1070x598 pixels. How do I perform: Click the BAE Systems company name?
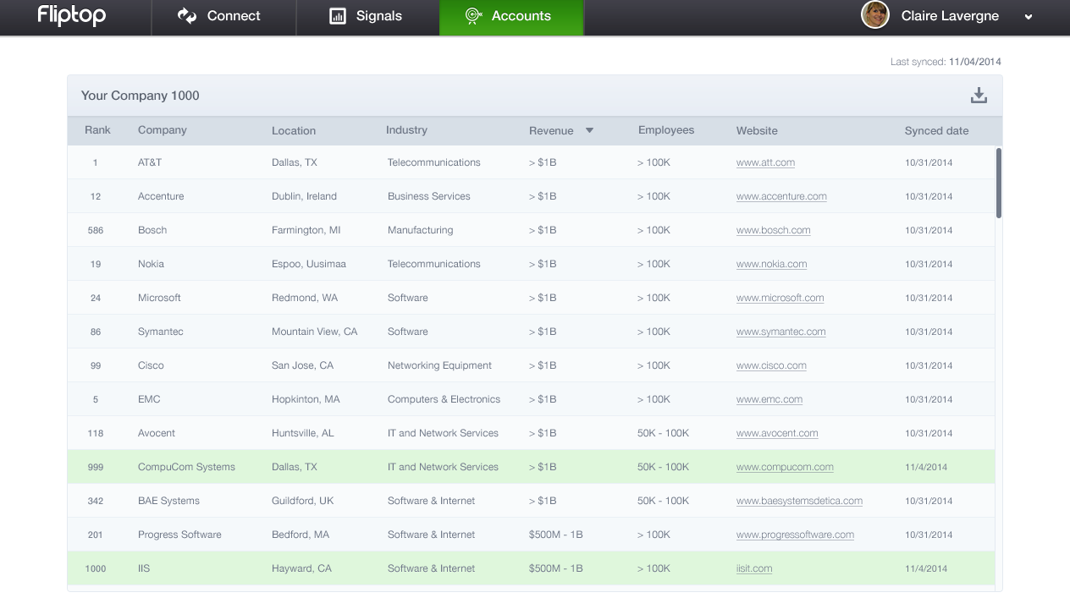click(x=168, y=501)
